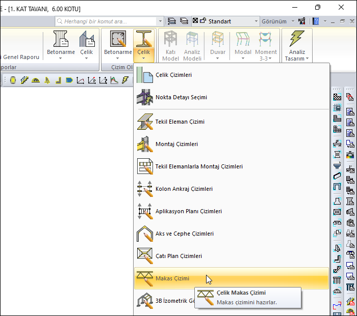Screen dimensions: 357x316
Task: Select Aks ve Cephe Çizimleri
Action: pos(232,234)
